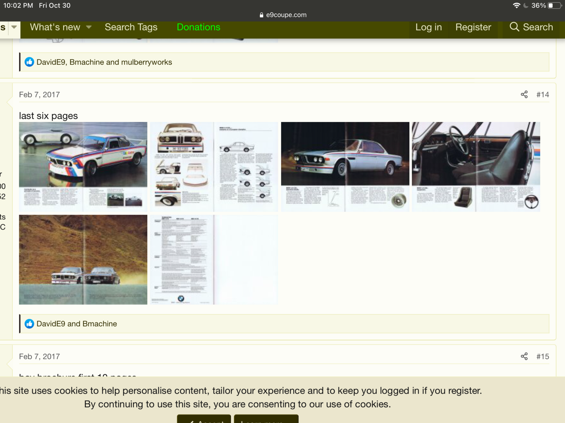Click like icon under post #14

29,324
